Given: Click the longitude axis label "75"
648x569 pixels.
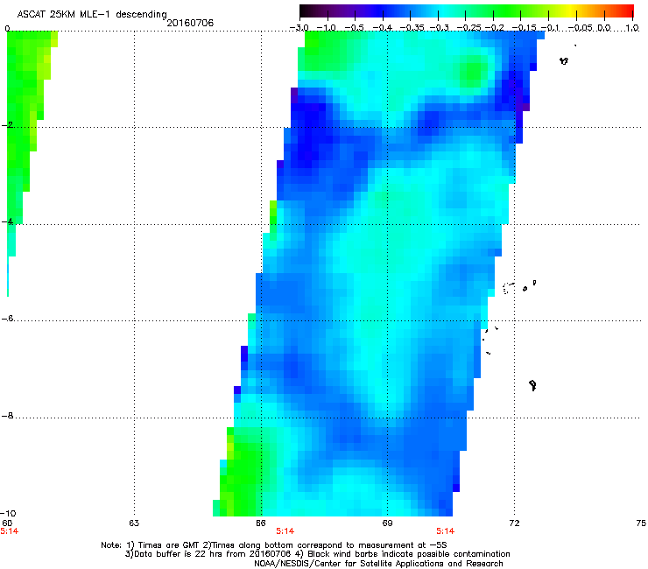Looking at the screenshot, I should pos(641,523).
